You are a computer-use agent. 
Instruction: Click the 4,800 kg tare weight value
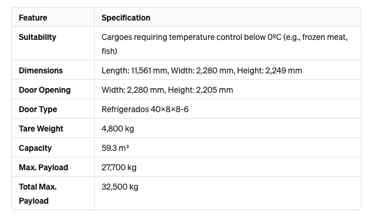tap(118, 129)
